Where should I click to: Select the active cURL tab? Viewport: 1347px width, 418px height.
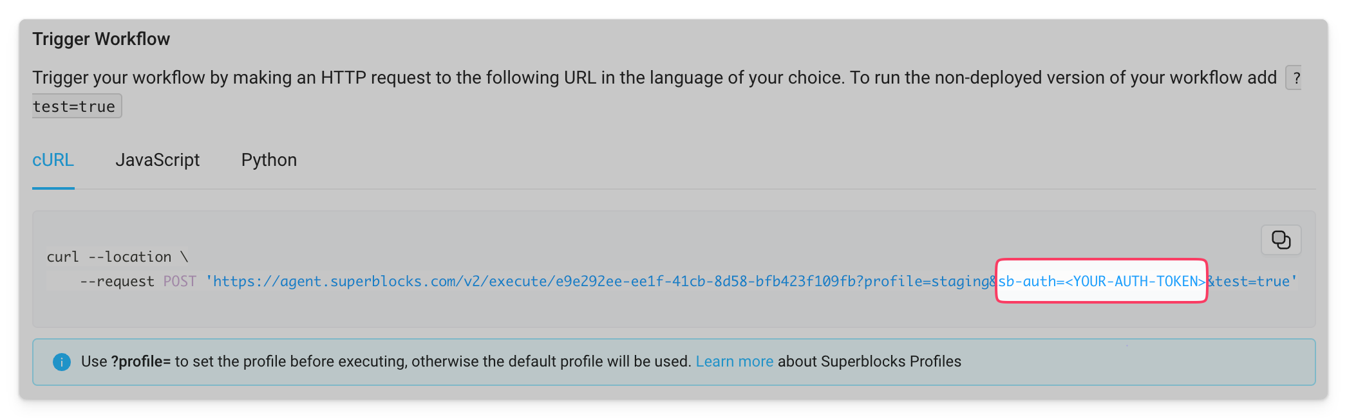pos(53,160)
